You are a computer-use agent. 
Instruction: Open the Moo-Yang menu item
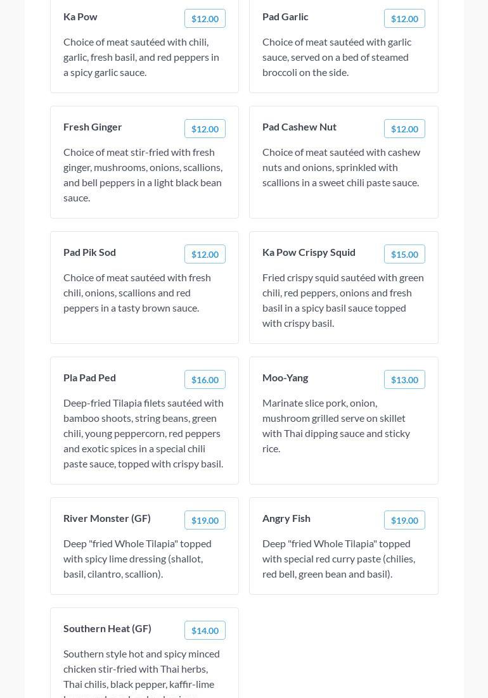[285, 378]
